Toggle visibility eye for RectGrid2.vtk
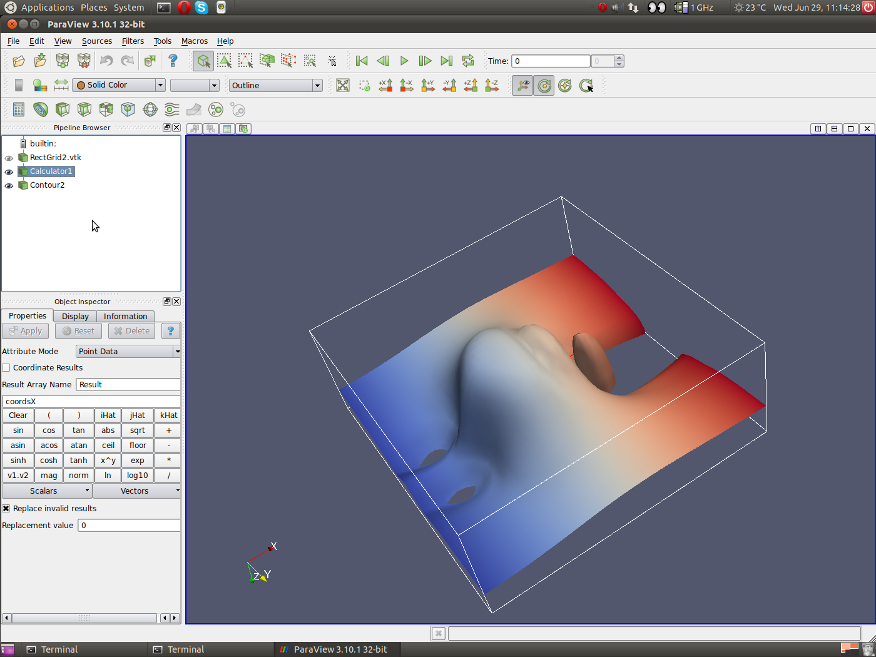 click(9, 158)
